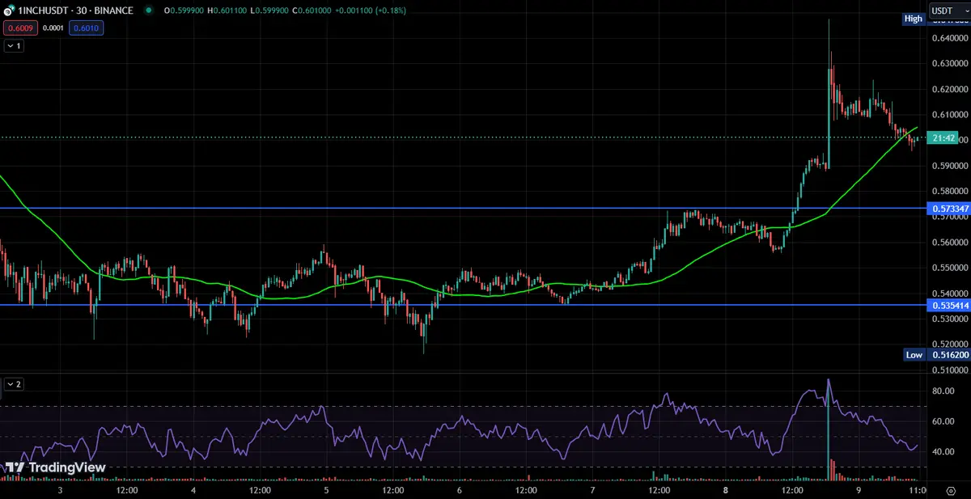Click the High marker label on price axis

coord(914,19)
